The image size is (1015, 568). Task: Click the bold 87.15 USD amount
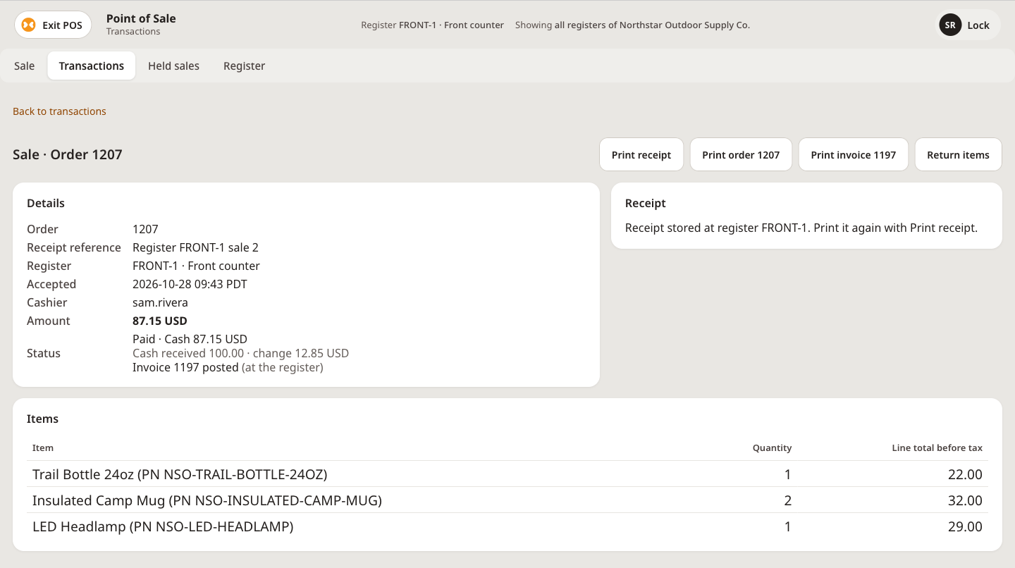pyautogui.click(x=160, y=321)
